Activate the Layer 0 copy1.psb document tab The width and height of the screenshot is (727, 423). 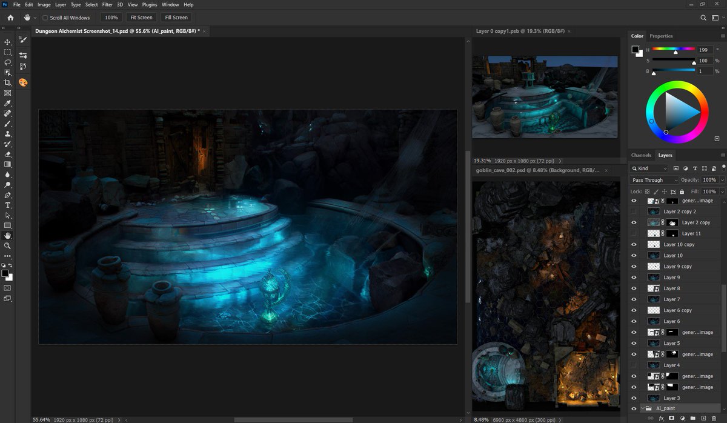point(520,31)
